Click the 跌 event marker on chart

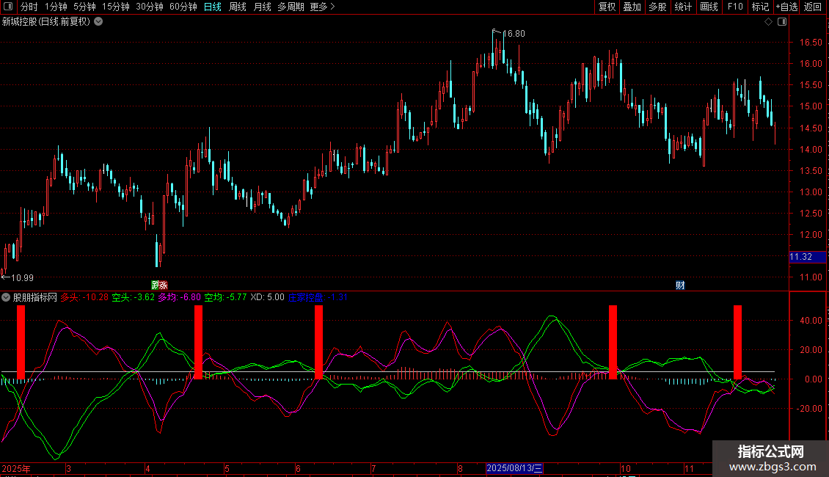(156, 285)
